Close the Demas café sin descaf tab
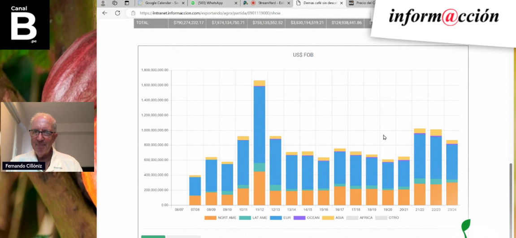 (341, 3)
